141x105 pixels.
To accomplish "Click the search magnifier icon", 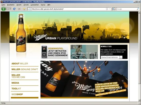I will pos(138,9).
